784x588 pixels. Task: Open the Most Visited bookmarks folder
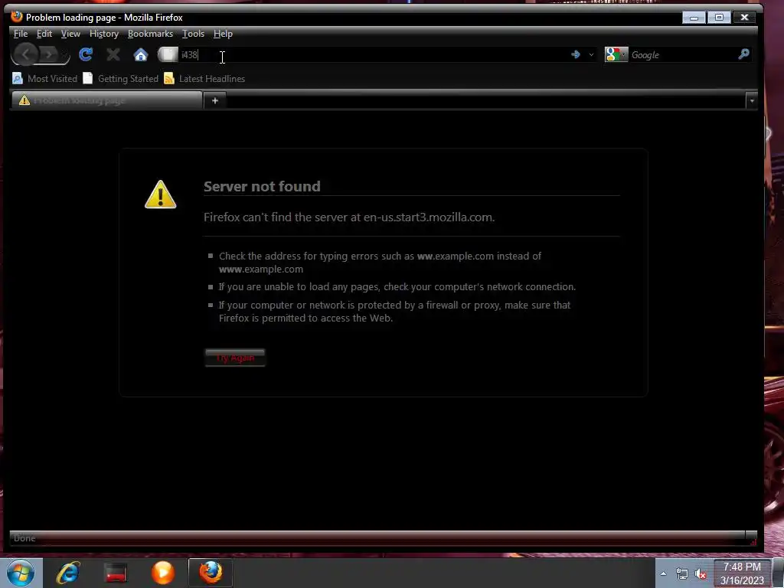45,79
